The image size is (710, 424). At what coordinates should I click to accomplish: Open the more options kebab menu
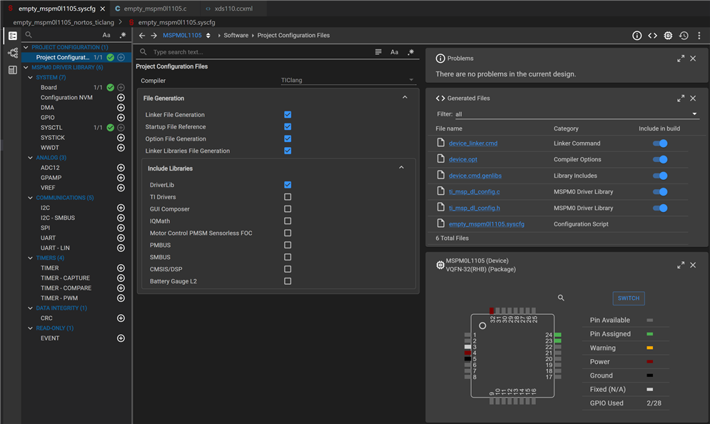699,36
